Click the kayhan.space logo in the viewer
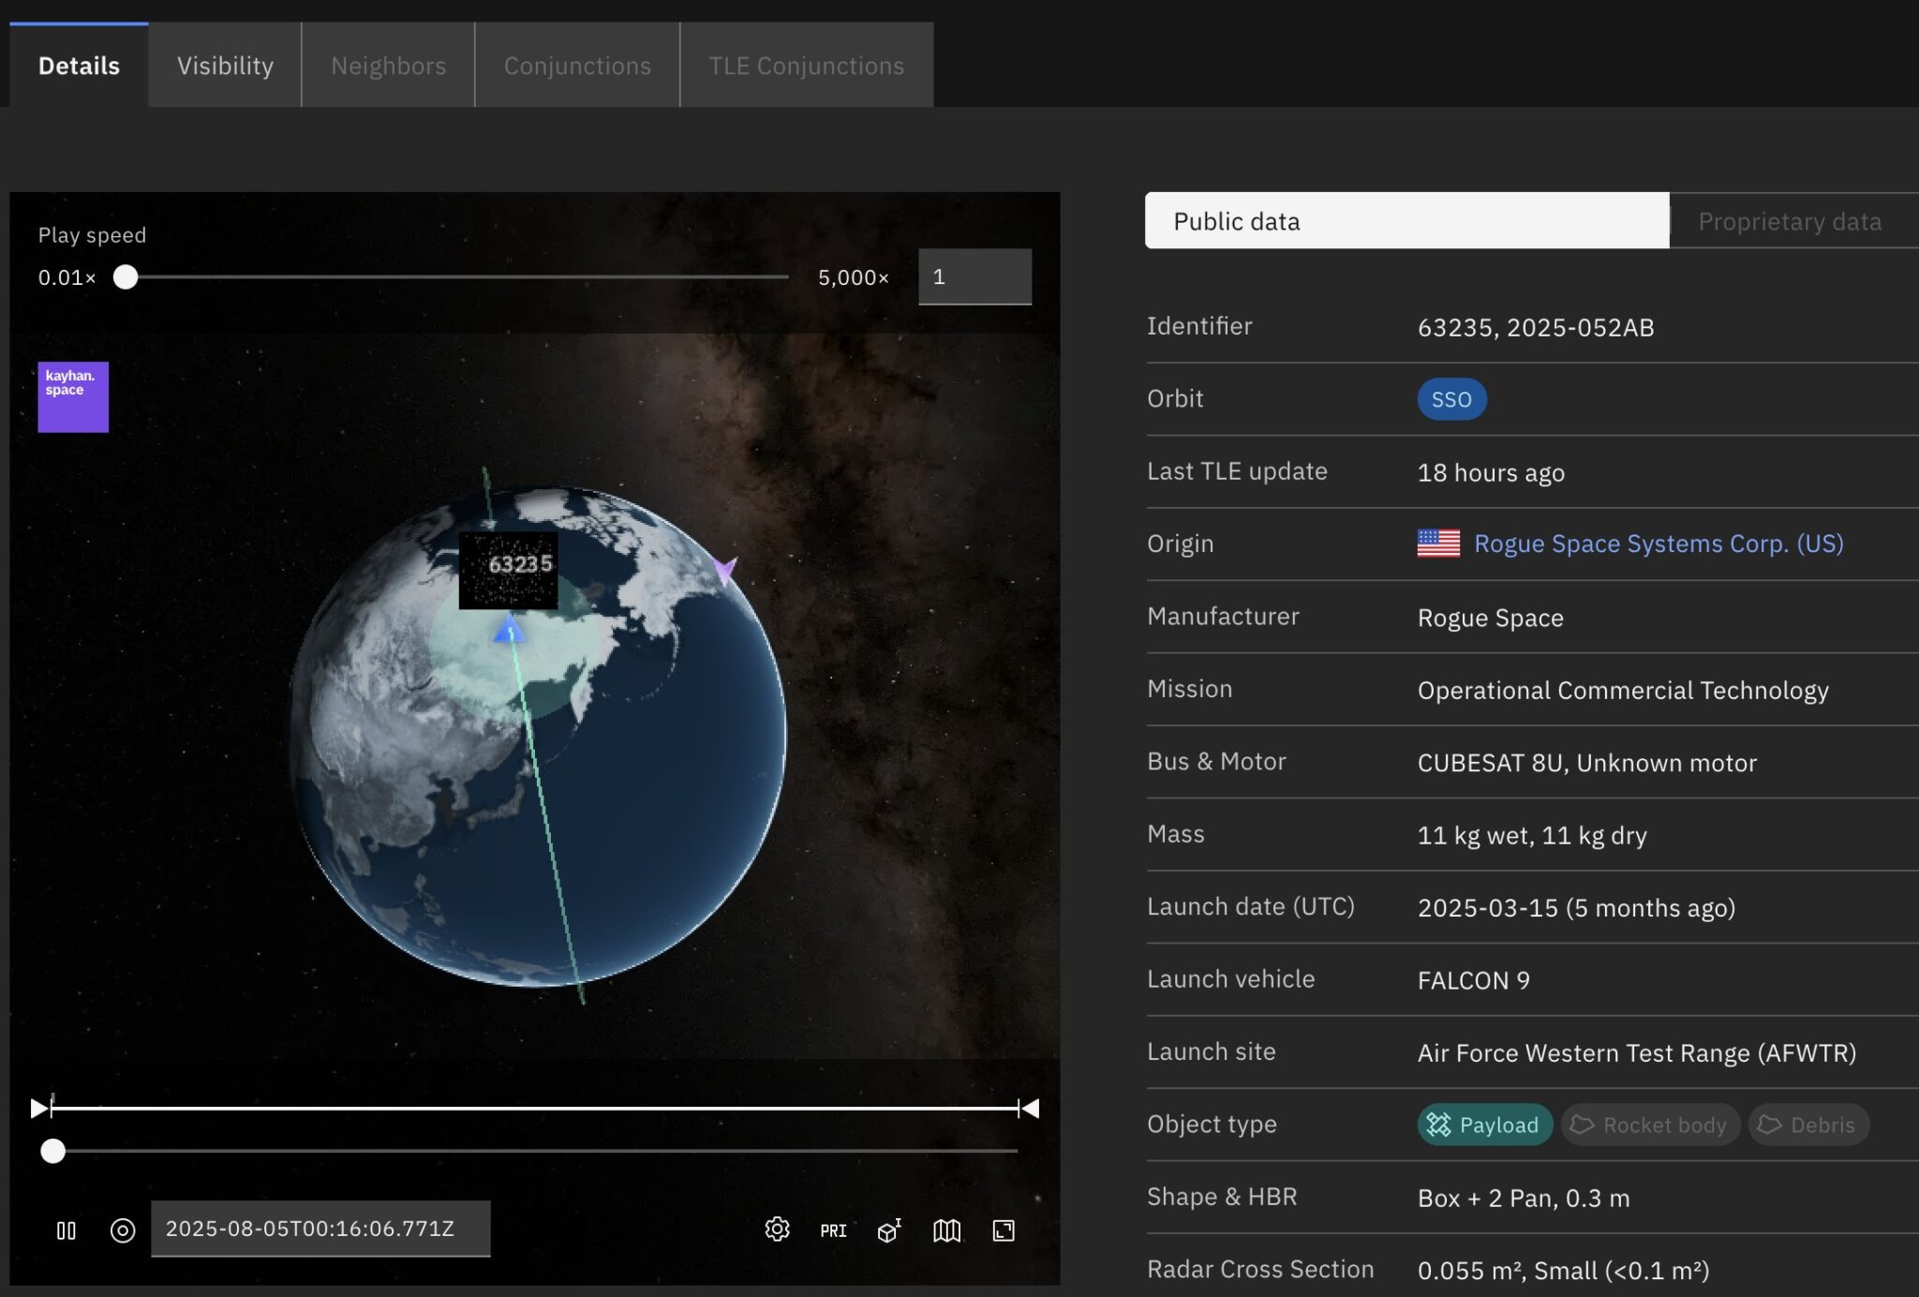The width and height of the screenshot is (1919, 1297). point(72,396)
